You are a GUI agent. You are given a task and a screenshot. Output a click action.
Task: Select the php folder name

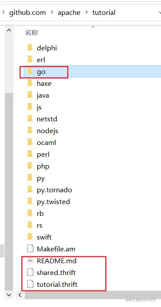pos(43,166)
